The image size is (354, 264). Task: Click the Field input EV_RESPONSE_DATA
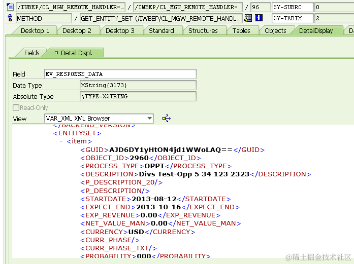(x=120, y=74)
